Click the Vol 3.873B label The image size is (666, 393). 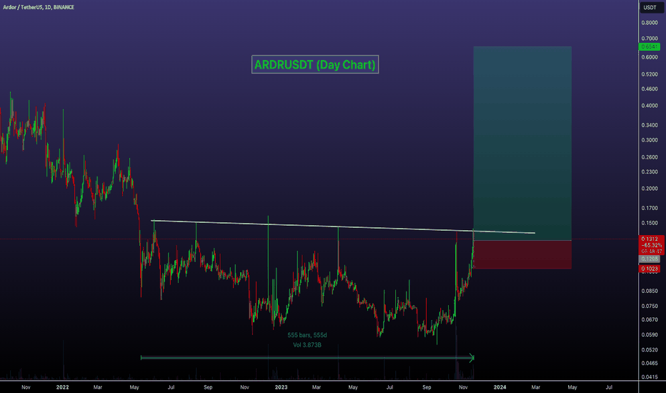307,345
